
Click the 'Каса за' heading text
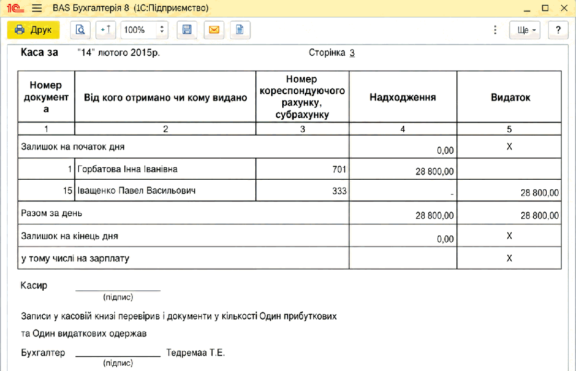[x=39, y=52]
